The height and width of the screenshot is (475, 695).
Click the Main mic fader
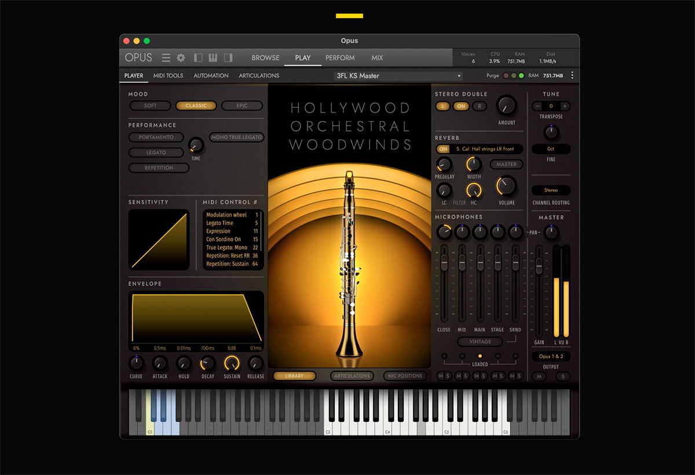click(x=480, y=262)
